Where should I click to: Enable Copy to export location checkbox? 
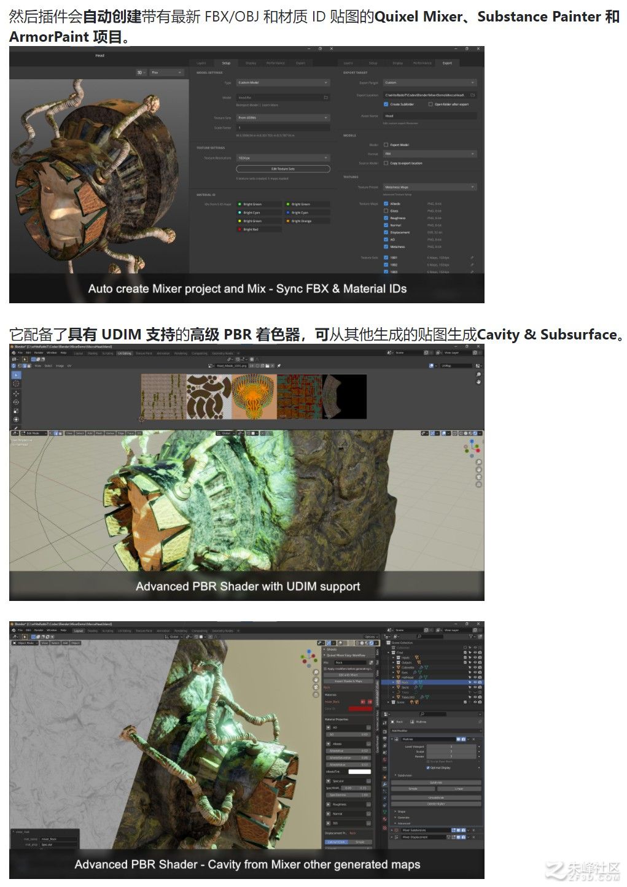pyautogui.click(x=386, y=163)
